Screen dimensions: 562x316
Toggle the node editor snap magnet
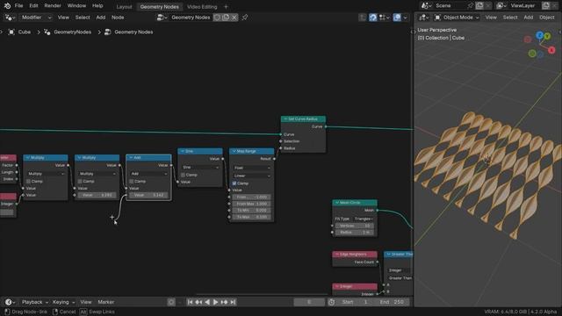coord(372,18)
